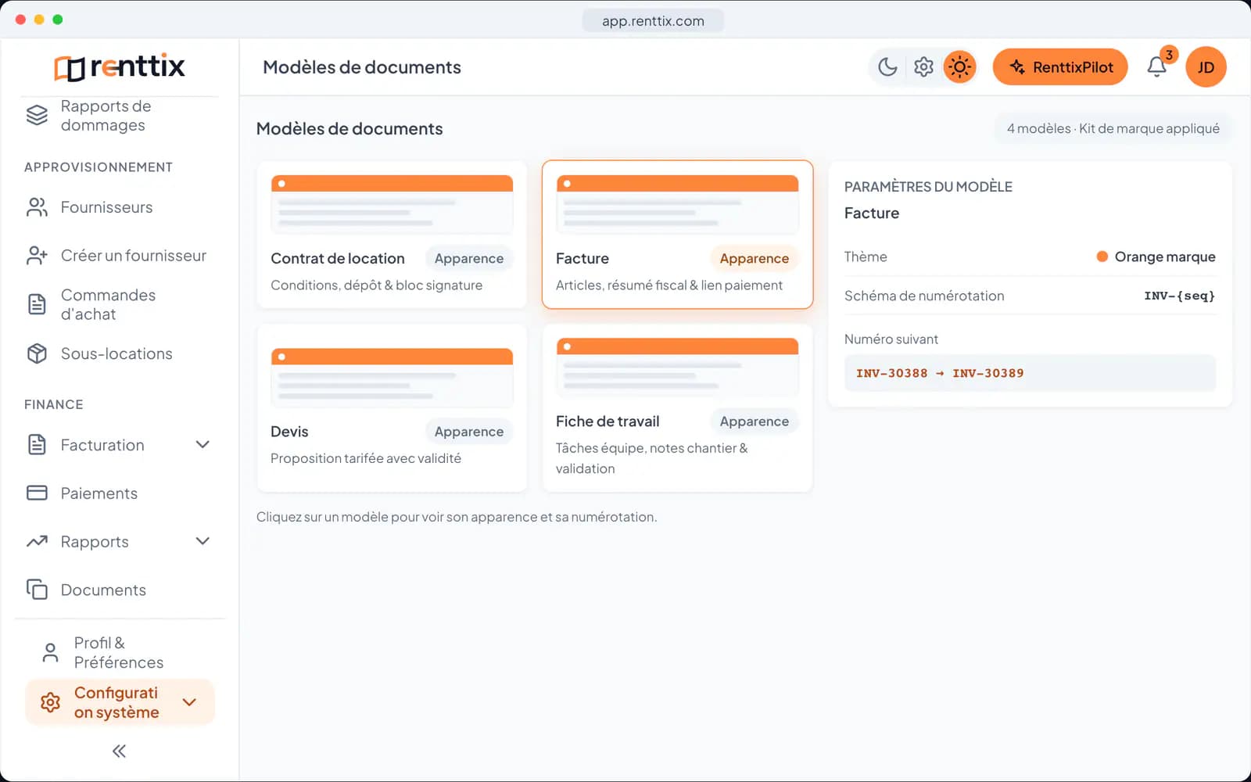Click the renttix logo

pyautogui.click(x=120, y=66)
